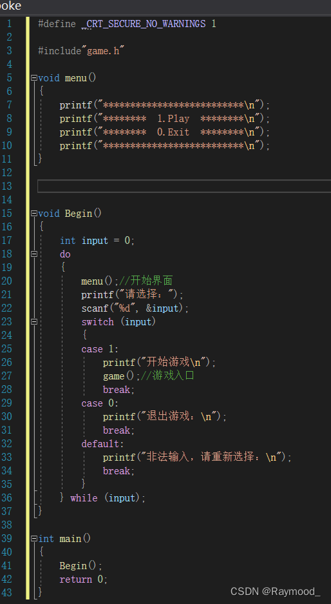Collapse the void menu() function fold

(34, 78)
